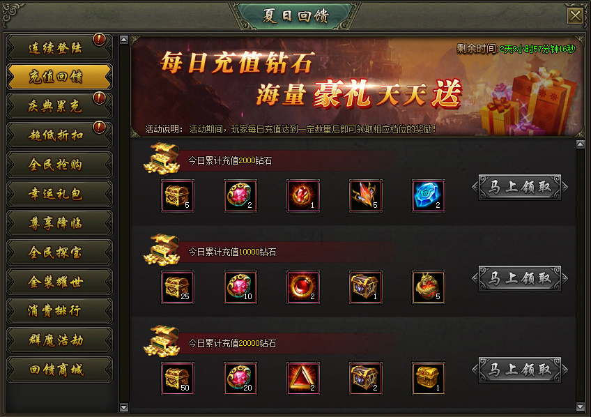
Task: Claim the 20000 diamond recharge reward
Action: (x=520, y=370)
